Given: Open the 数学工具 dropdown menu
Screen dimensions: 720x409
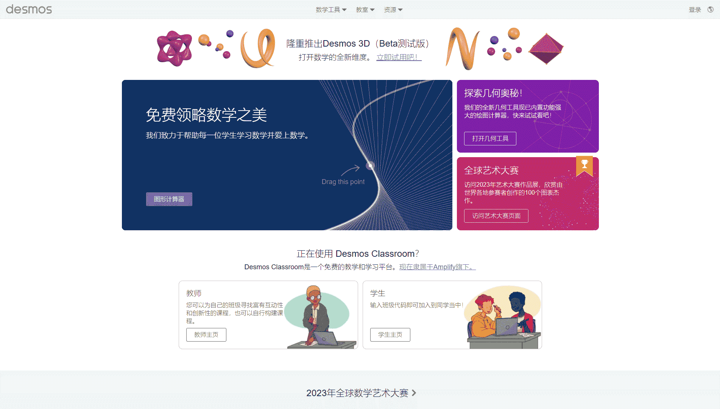Looking at the screenshot, I should coord(331,9).
